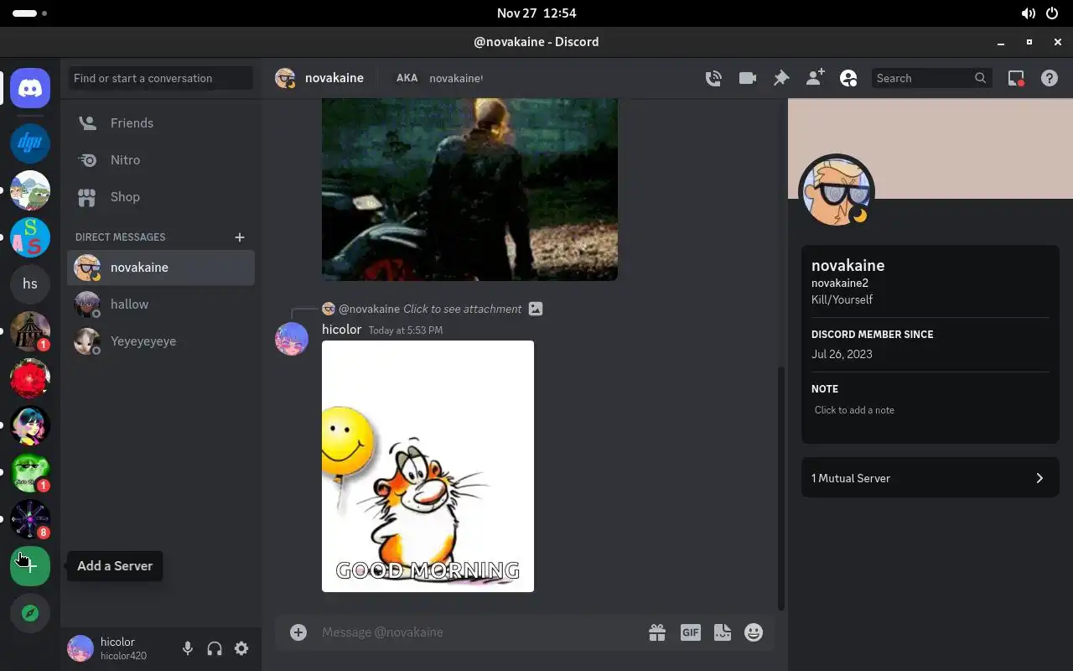Open power menu in top bar
The height and width of the screenshot is (671, 1073).
tap(1053, 13)
